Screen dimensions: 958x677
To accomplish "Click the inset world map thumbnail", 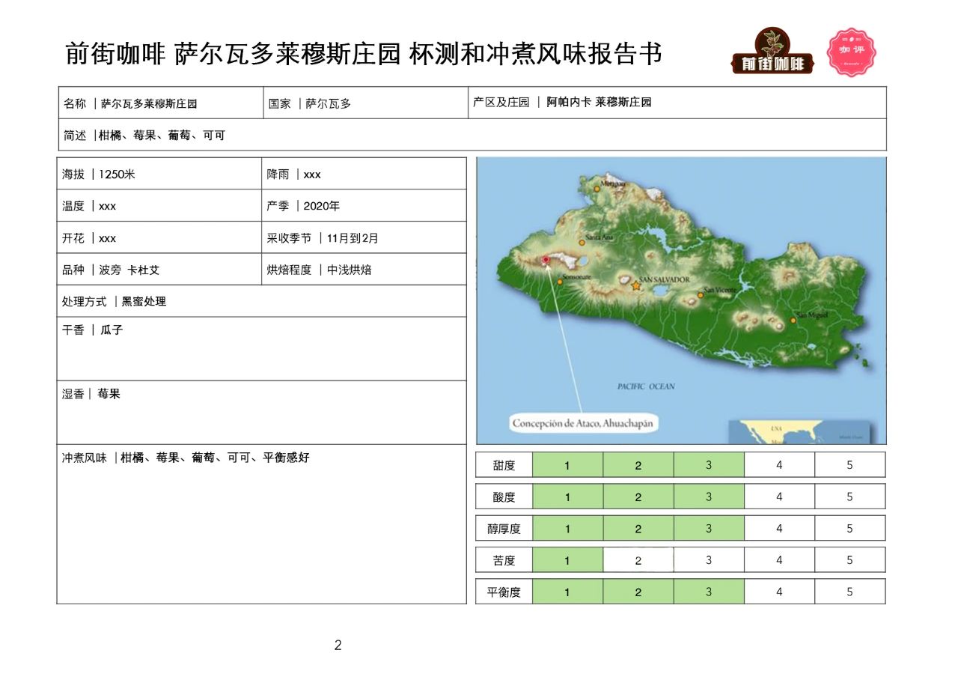I will pos(807,432).
